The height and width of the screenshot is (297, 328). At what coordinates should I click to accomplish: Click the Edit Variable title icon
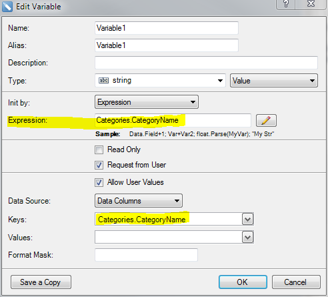click(7, 7)
